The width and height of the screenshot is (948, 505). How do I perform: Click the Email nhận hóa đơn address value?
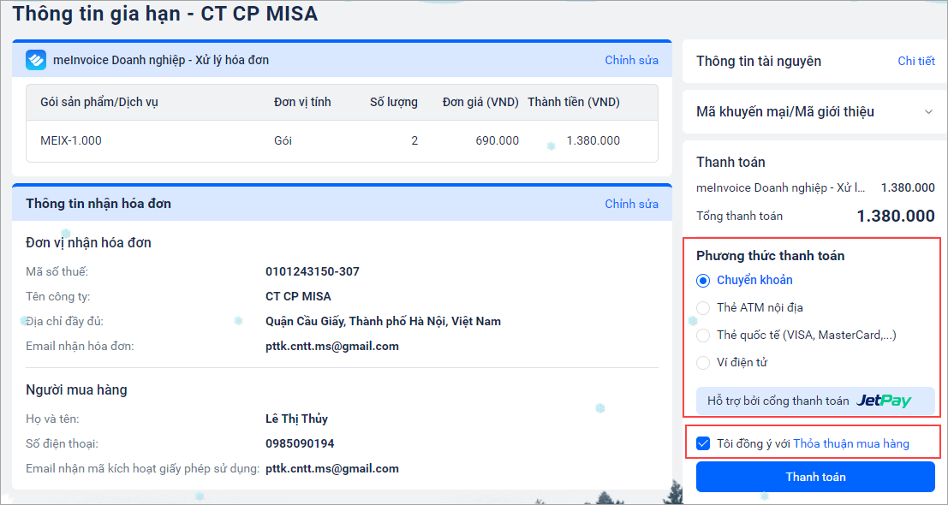(332, 346)
